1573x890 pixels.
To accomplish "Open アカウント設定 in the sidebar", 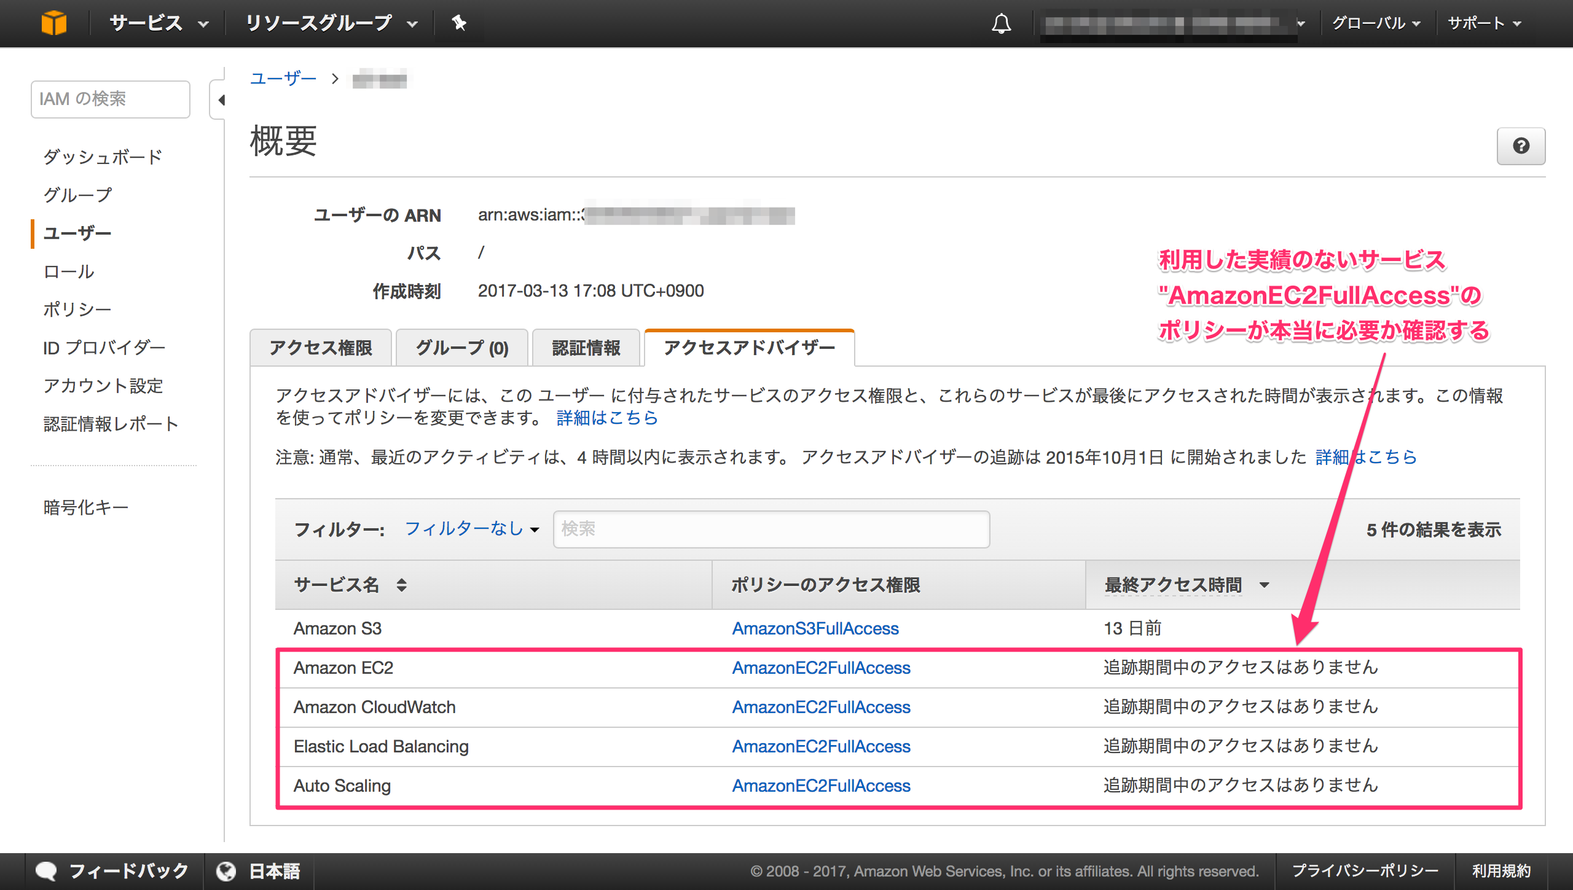I will (x=103, y=386).
